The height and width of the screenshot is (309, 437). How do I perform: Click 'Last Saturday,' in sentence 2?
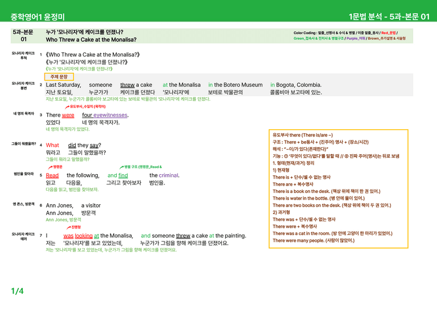[x=64, y=85]
